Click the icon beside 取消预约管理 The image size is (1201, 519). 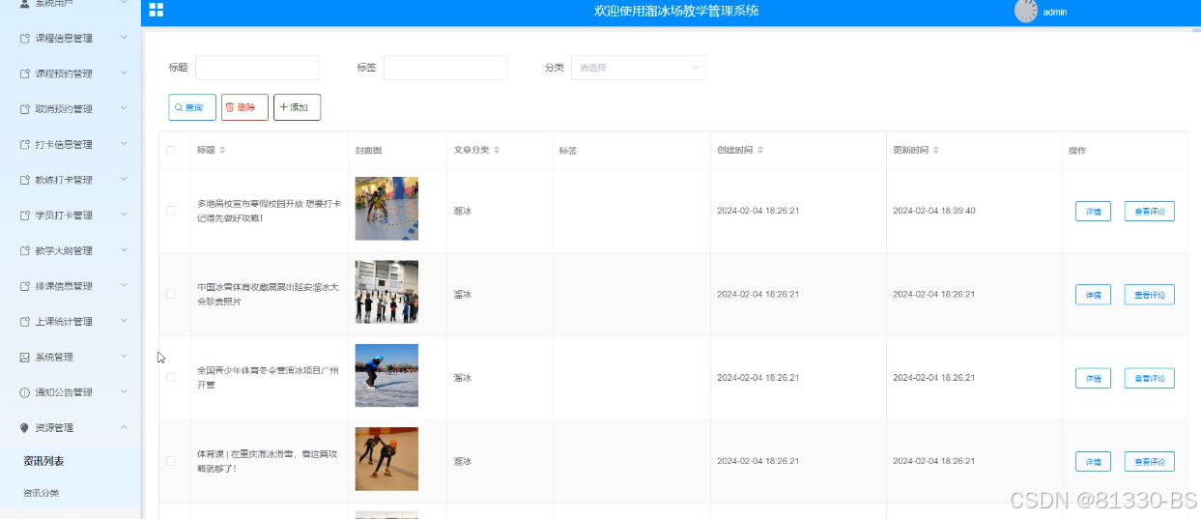25,109
